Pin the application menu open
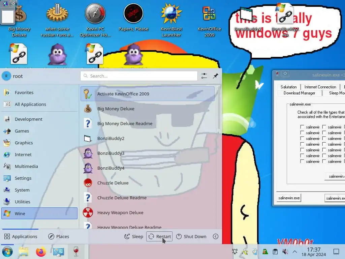Screen dimensions: 345x259 point(215,76)
